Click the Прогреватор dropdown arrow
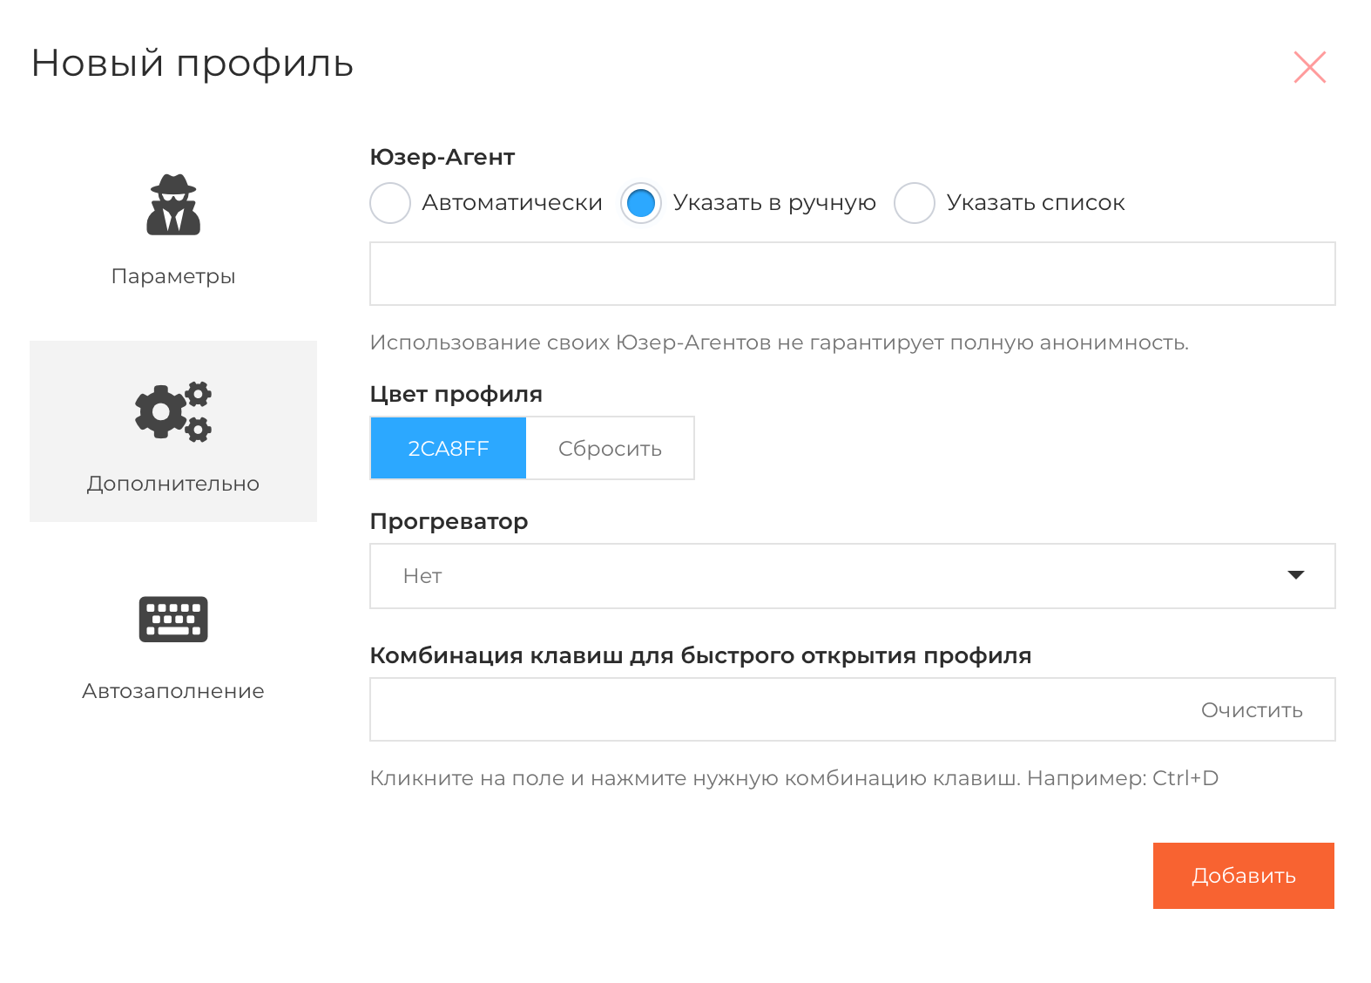 [x=1295, y=575]
